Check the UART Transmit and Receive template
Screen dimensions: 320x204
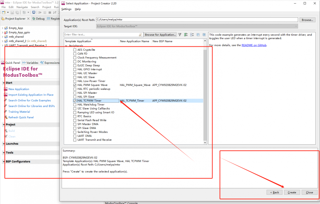(x=75, y=140)
